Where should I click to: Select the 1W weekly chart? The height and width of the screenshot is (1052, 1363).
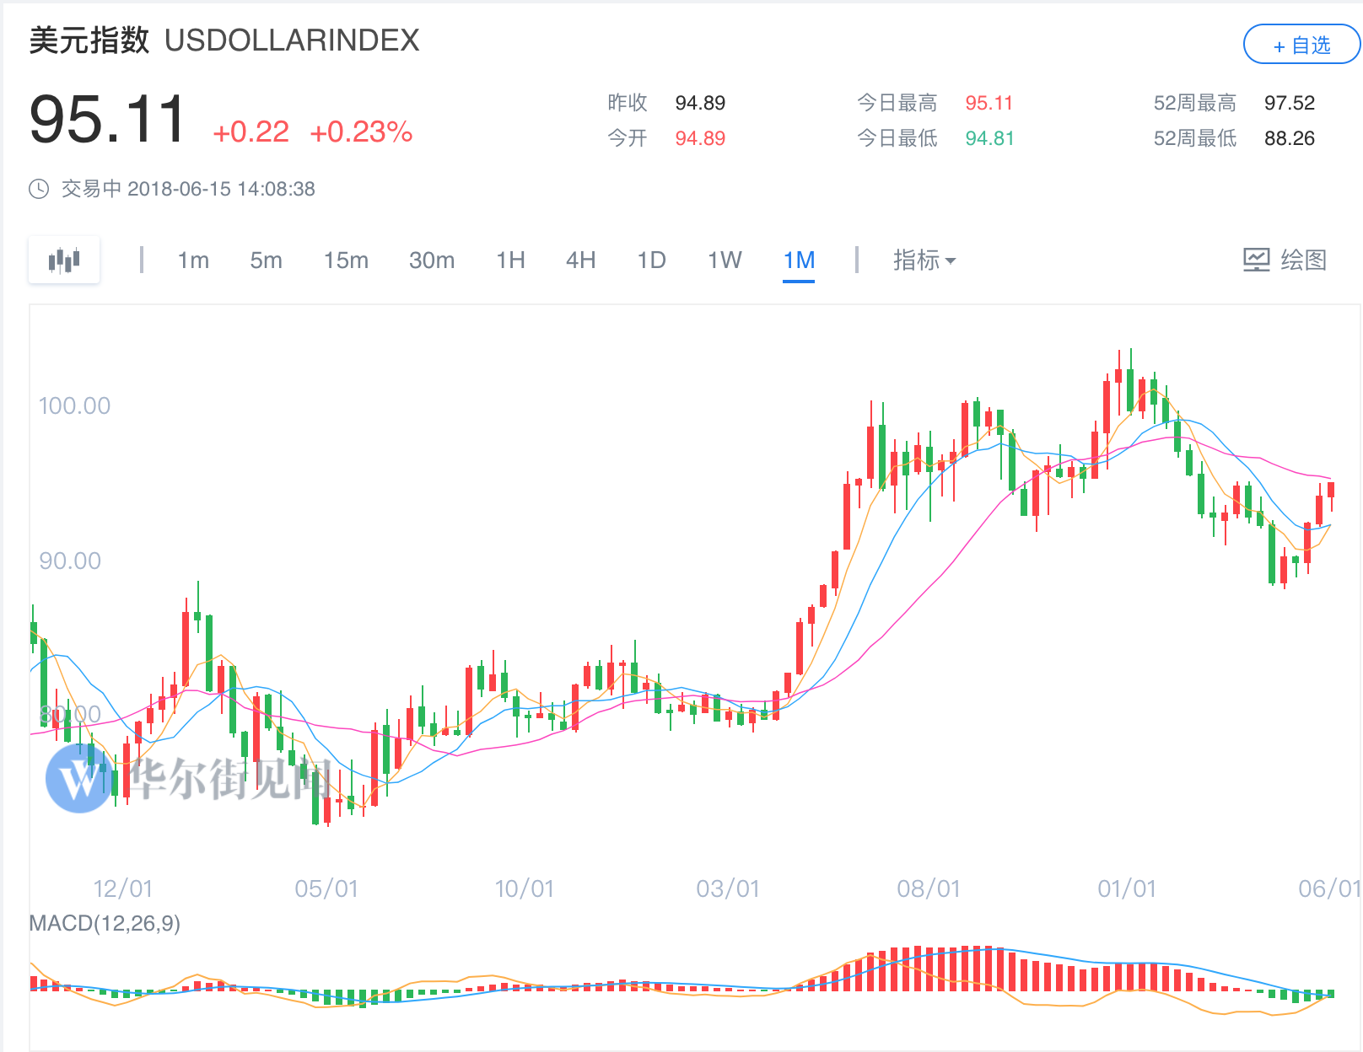coord(725,260)
